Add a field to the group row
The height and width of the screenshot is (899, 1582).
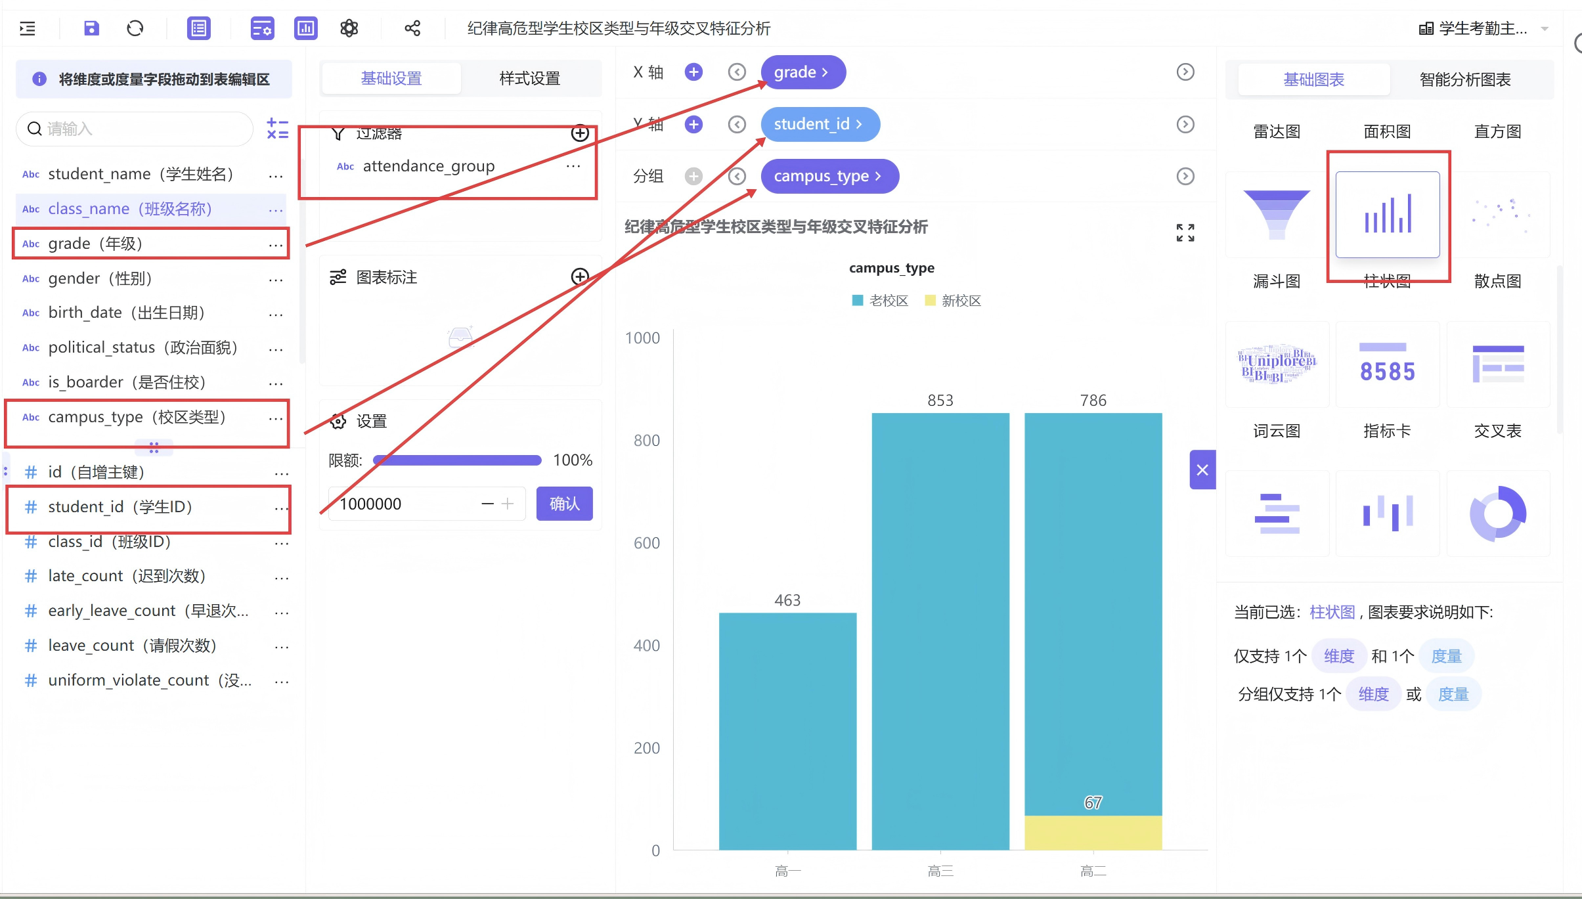tap(693, 176)
